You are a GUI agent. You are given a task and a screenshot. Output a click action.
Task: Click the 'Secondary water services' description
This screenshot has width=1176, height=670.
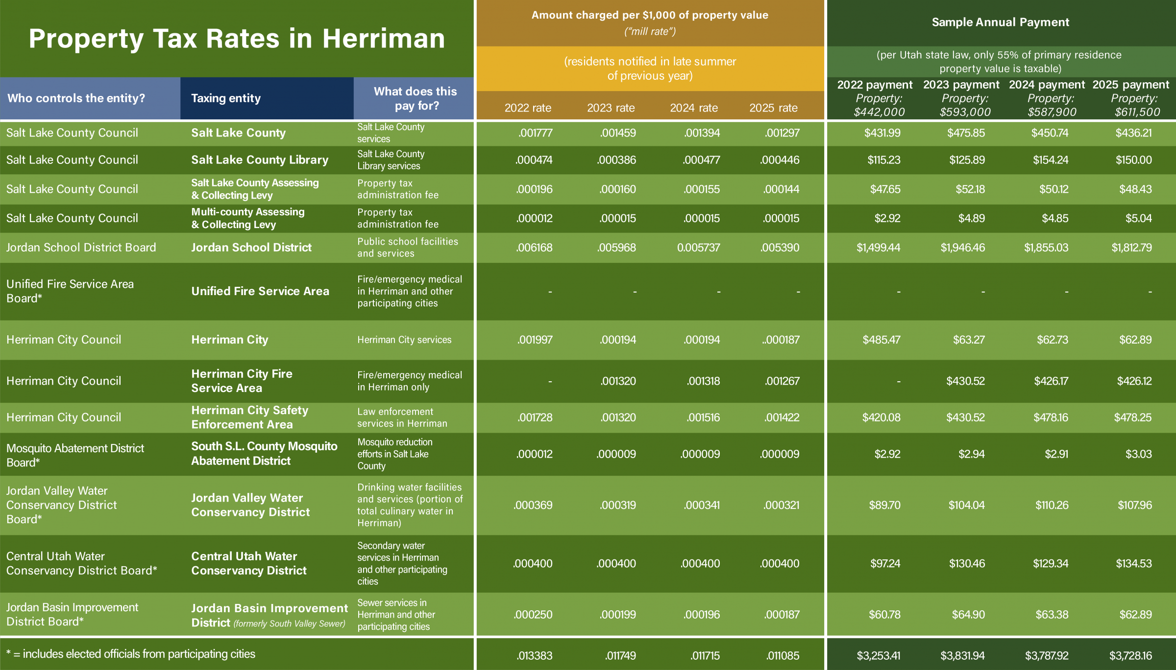pyautogui.click(x=402, y=563)
